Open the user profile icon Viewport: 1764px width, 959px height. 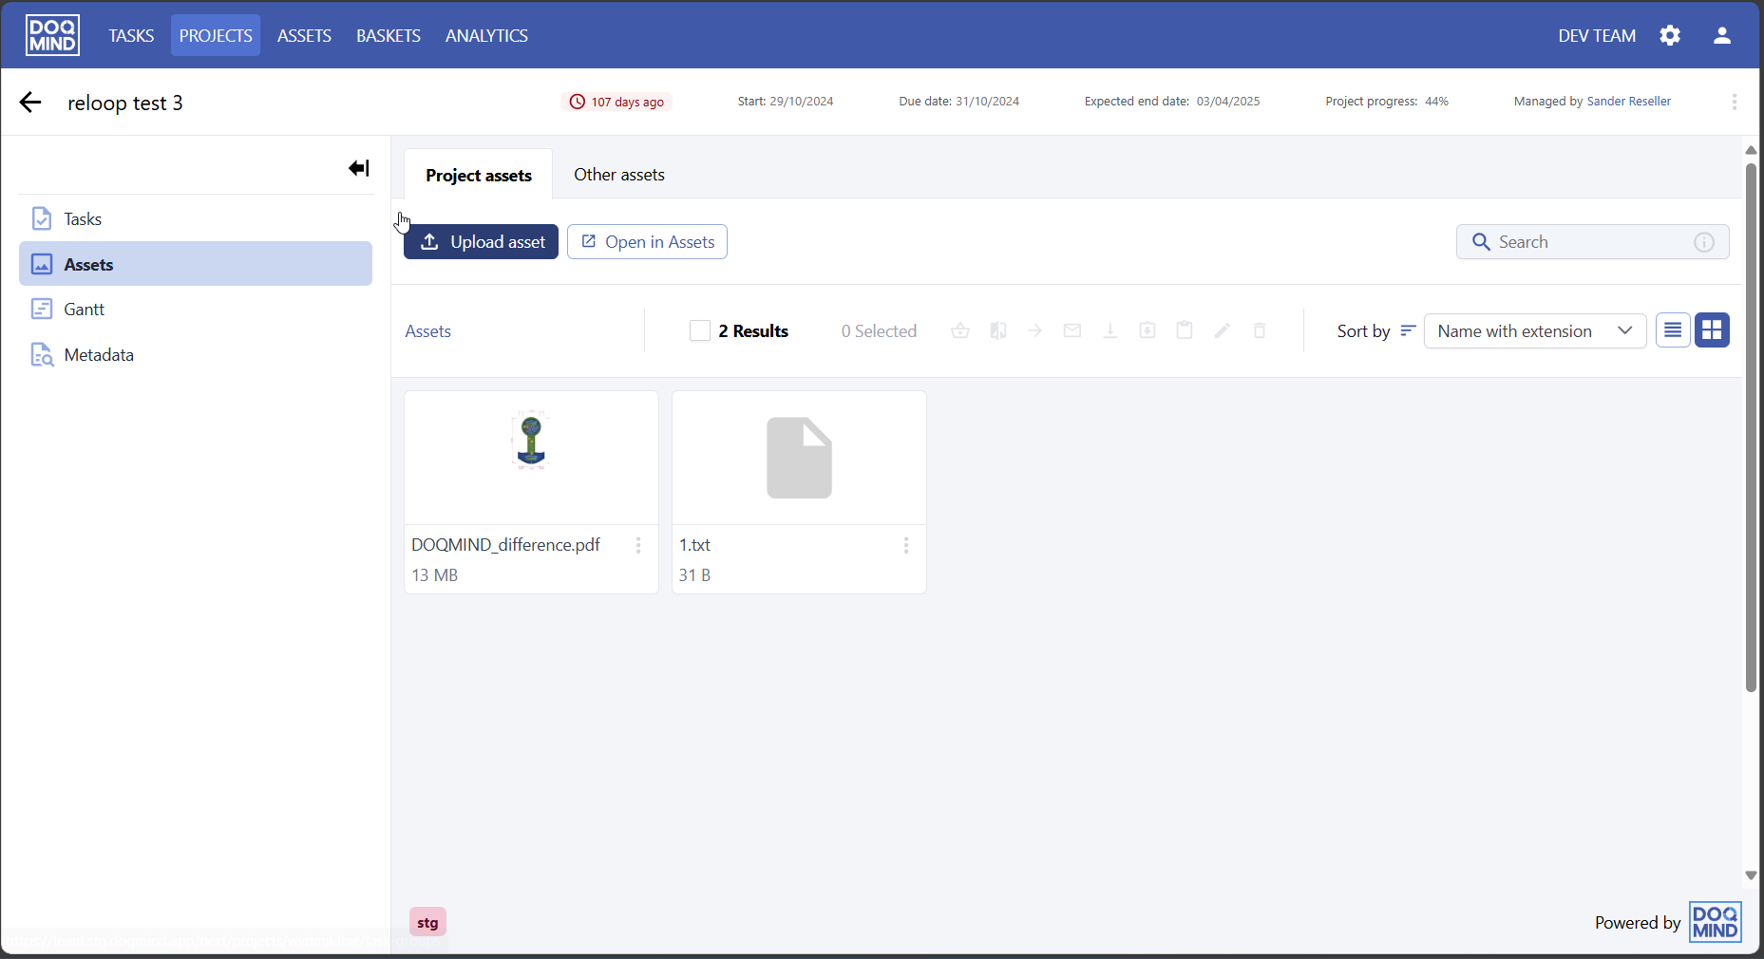(x=1721, y=36)
